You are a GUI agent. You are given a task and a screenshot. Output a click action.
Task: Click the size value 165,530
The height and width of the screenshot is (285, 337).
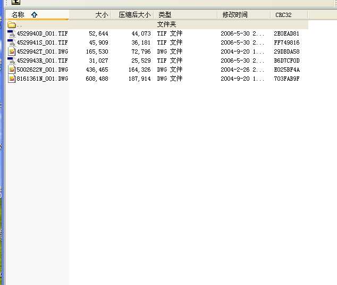click(x=97, y=51)
